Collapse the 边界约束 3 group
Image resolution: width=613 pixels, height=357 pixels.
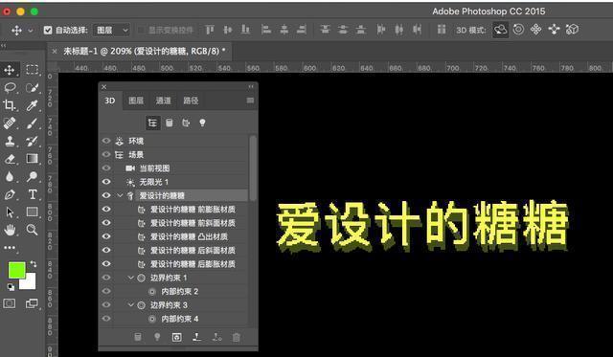click(131, 304)
